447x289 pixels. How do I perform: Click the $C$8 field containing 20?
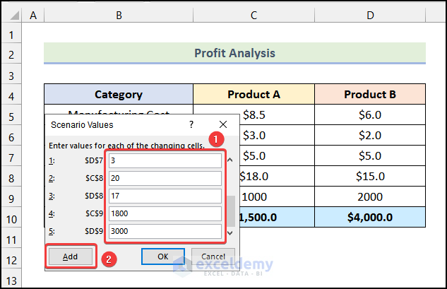point(165,179)
